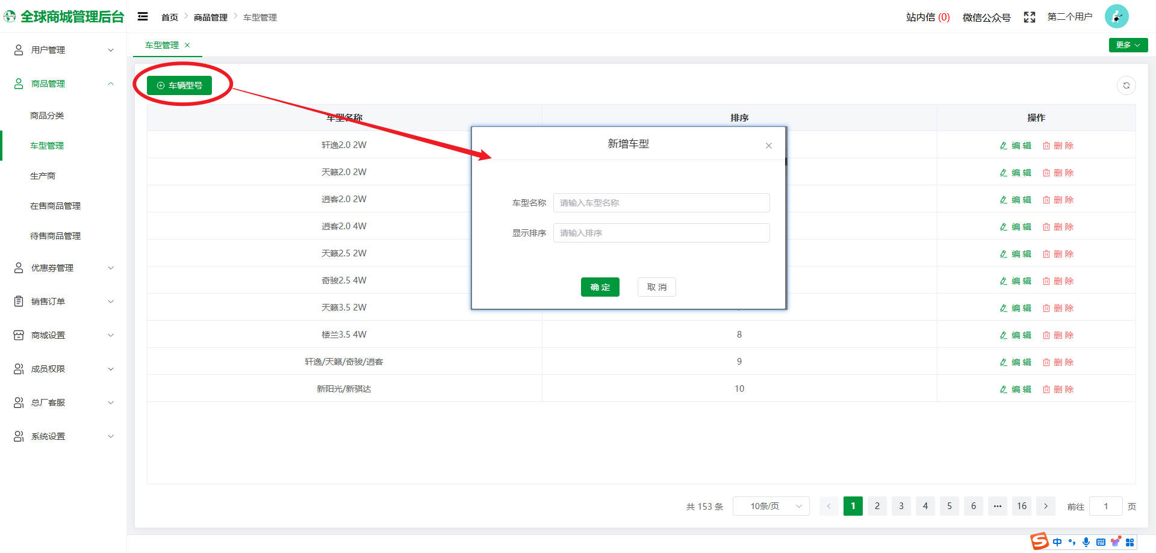This screenshot has width=1156, height=553.
Task: Toggle Chinese/English input with 中 icon
Action: pos(1057,542)
